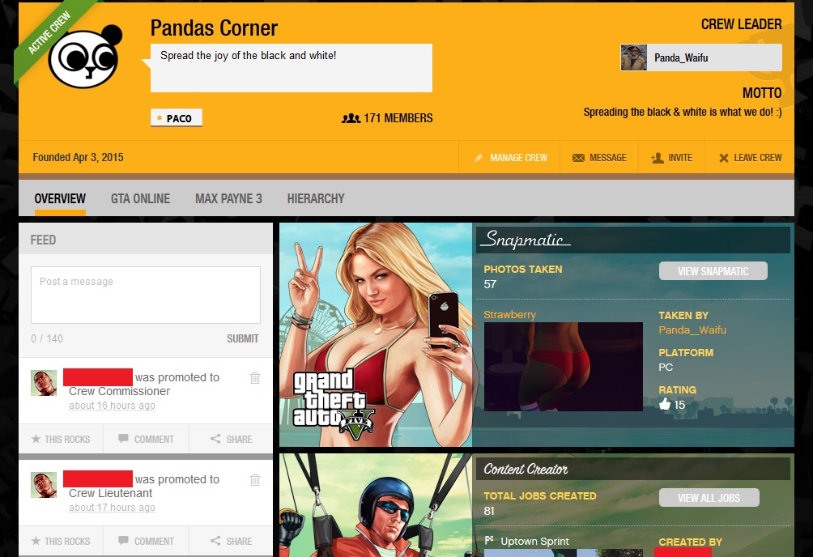
Task: Click the PACO crew tag
Action: coord(177,118)
